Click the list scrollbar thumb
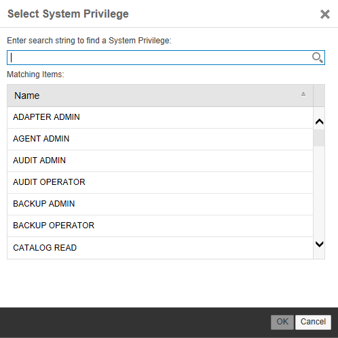This screenshot has height=338, width=338. pos(319,138)
